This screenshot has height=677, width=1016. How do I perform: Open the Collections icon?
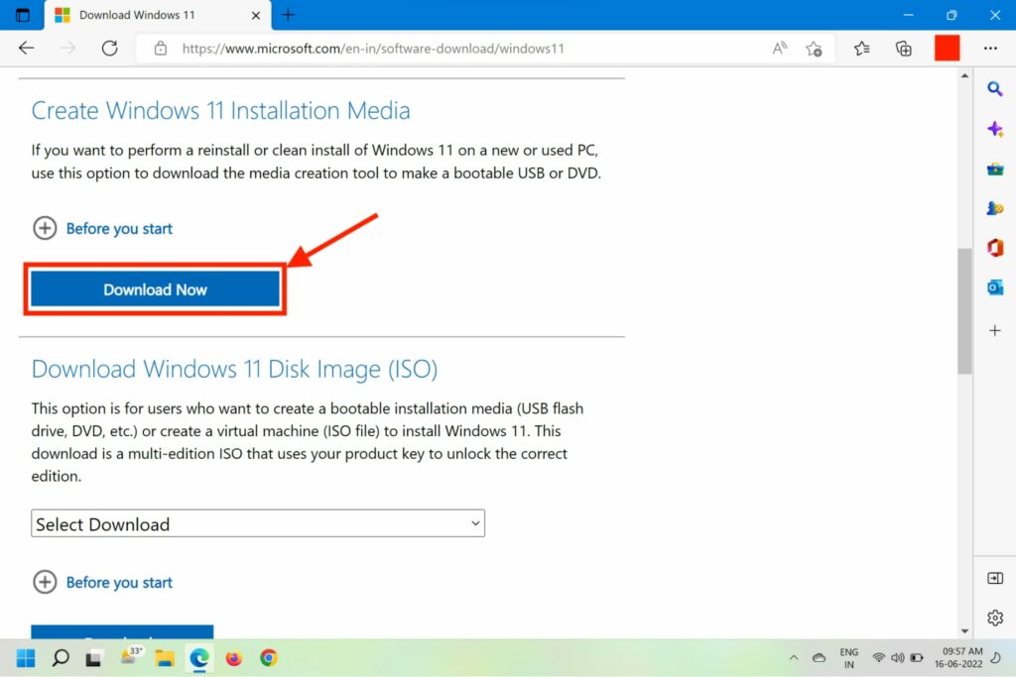pyautogui.click(x=903, y=49)
